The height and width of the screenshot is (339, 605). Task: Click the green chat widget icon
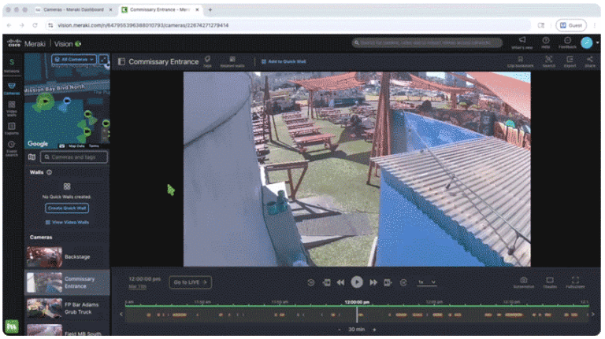12,326
